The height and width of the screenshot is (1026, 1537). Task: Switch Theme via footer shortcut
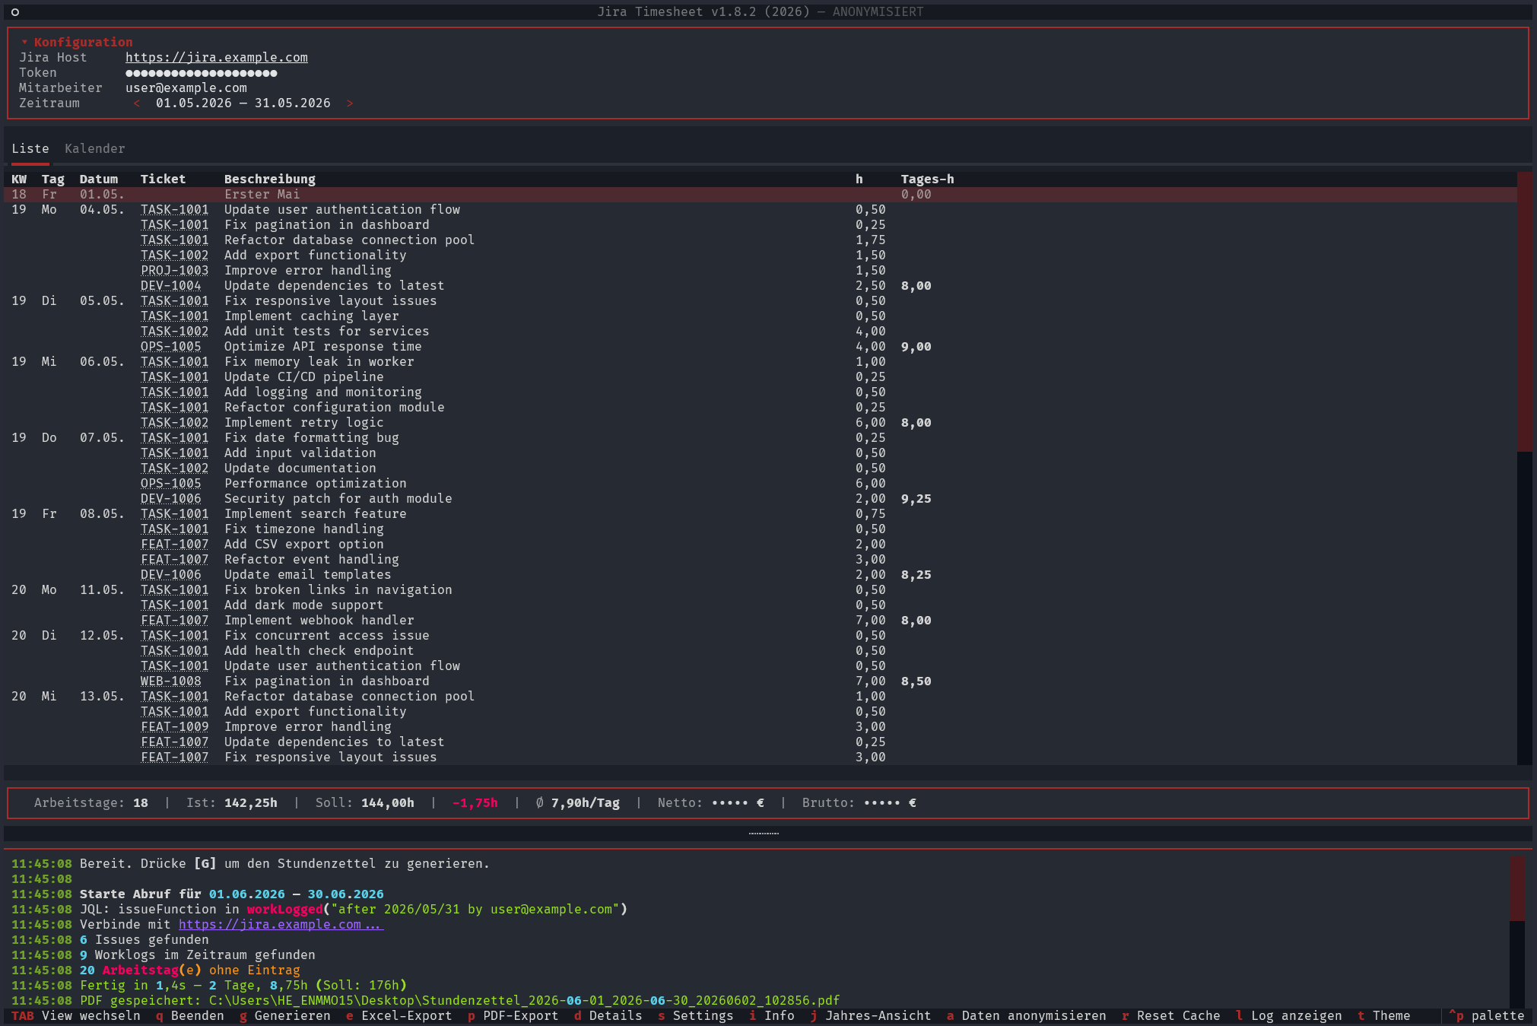1384,1015
